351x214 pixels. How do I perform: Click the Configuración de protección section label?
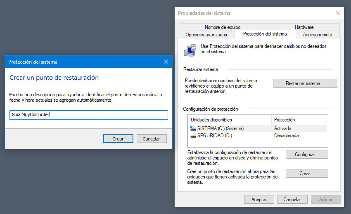pyautogui.click(x=211, y=109)
